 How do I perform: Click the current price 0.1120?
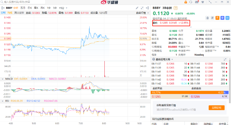coord(161,14)
